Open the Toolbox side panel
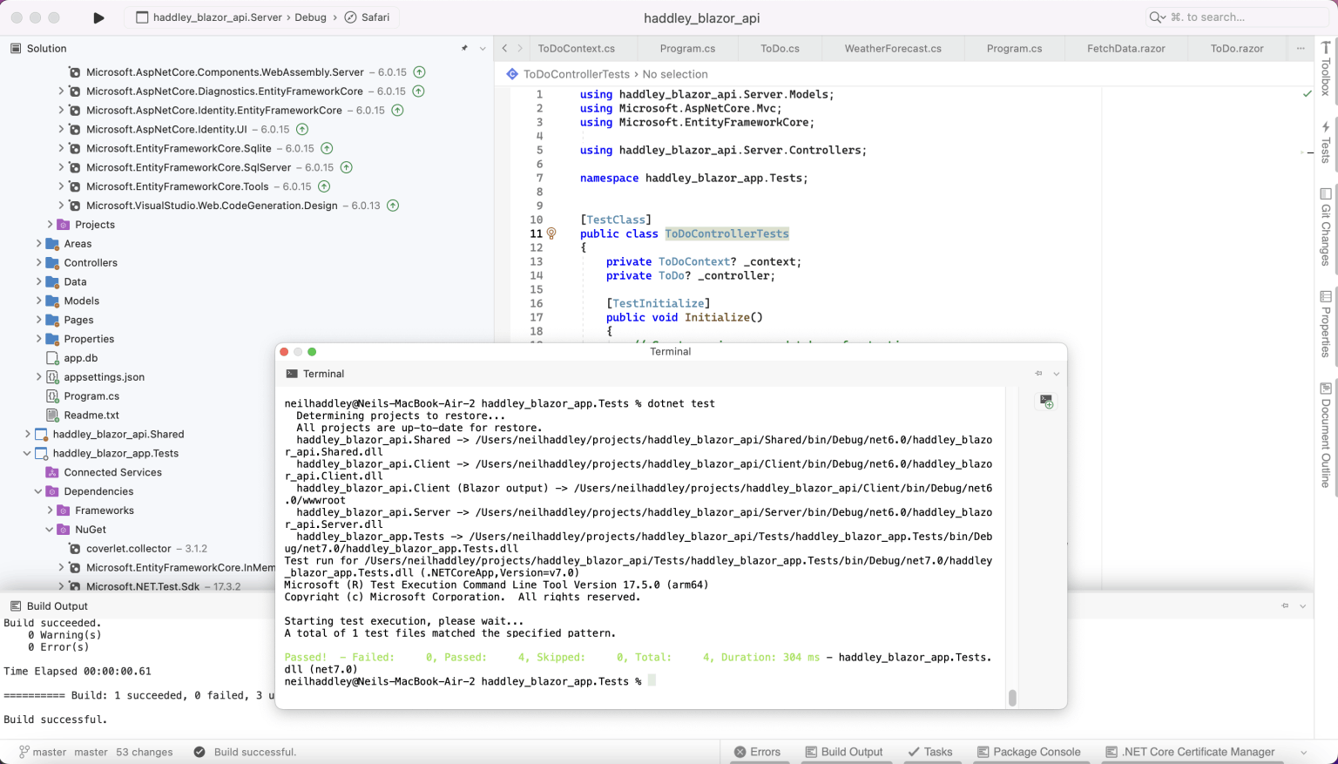1338x764 pixels. coord(1325,70)
